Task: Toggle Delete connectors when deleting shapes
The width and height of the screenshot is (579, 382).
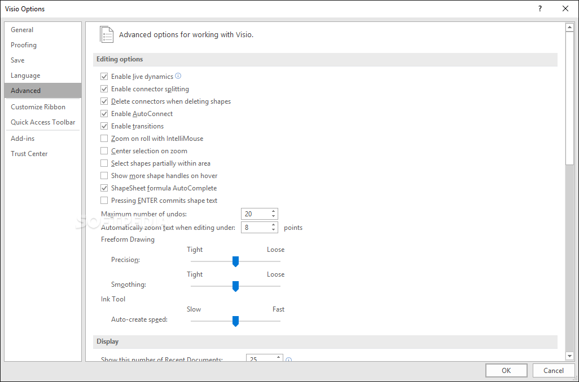Action: pyautogui.click(x=104, y=101)
